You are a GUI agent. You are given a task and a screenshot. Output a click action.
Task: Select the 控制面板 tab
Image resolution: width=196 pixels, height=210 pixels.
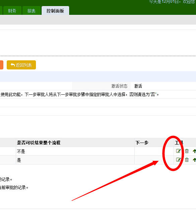pyautogui.click(x=55, y=10)
